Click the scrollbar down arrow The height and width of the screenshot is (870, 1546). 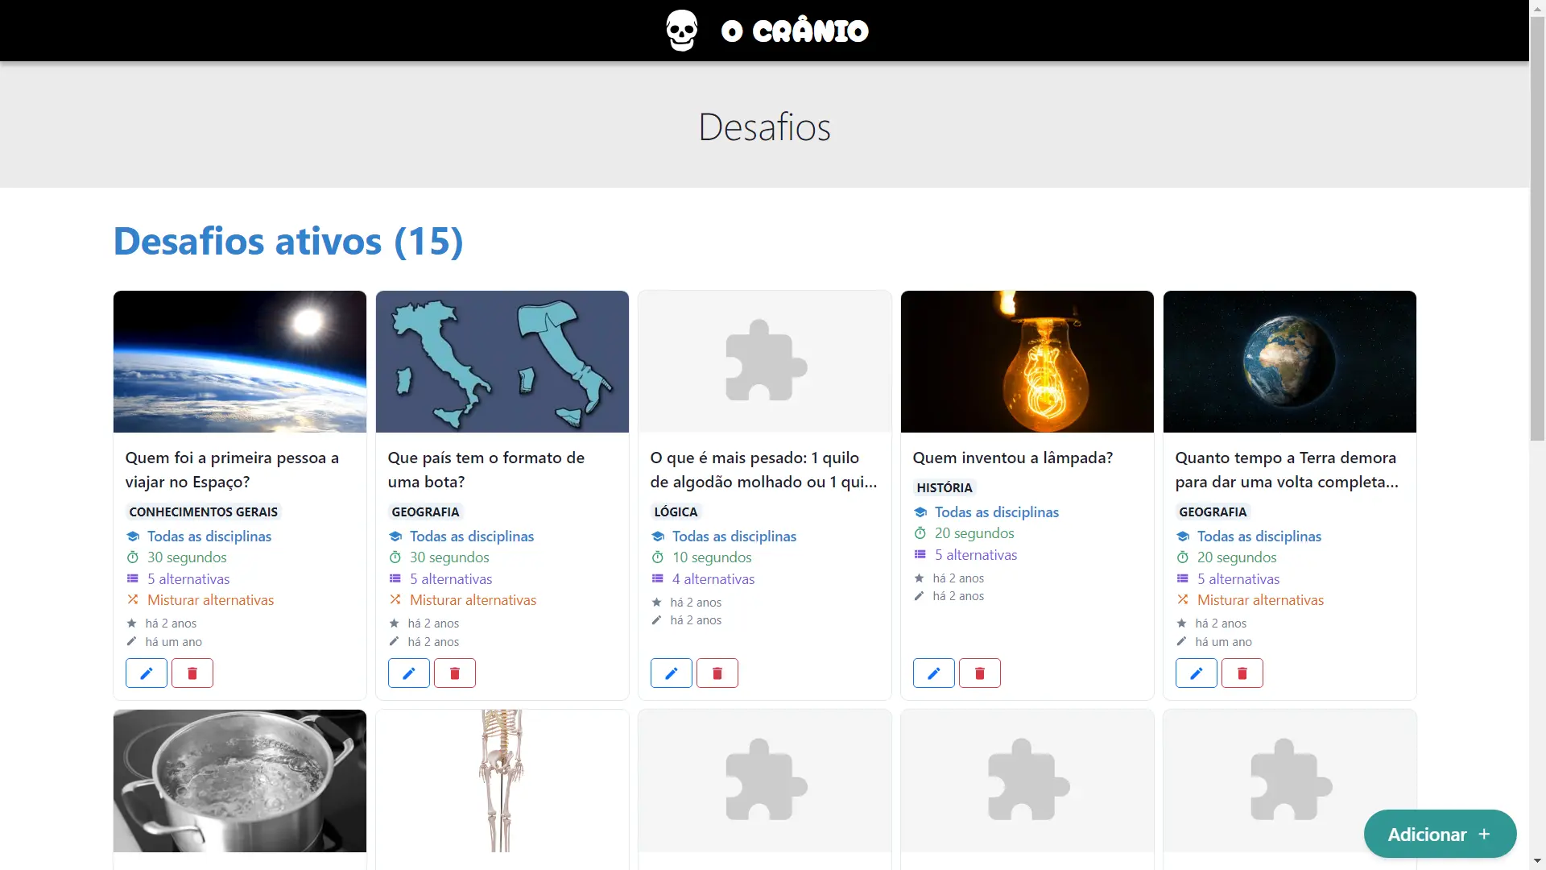(1537, 861)
